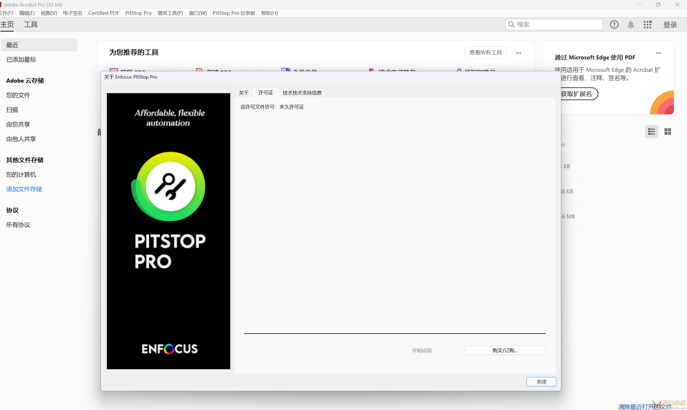Click the 查看所有工具 button
Screen dimensions: 687x410
pyautogui.click(x=485, y=52)
